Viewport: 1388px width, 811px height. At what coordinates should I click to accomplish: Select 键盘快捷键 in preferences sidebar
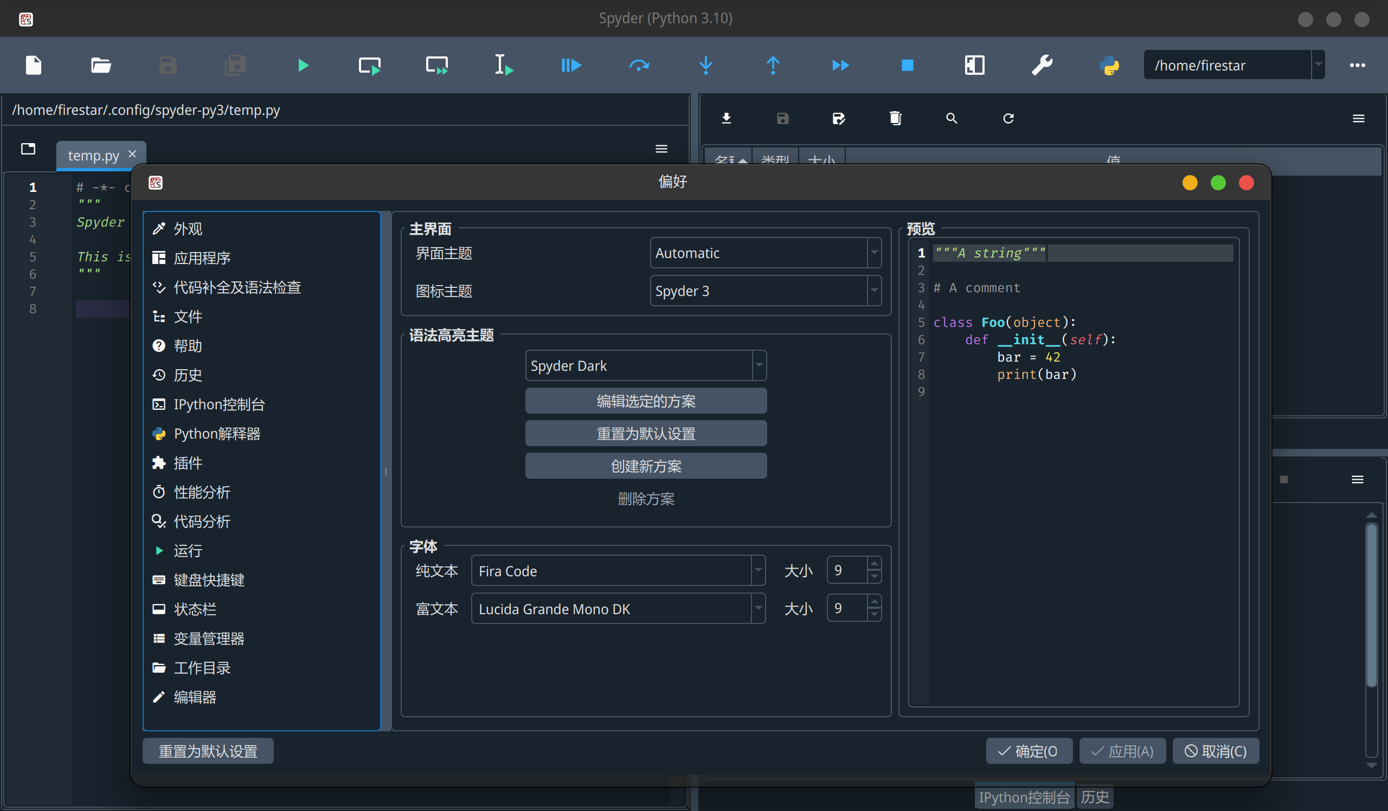coord(261,580)
